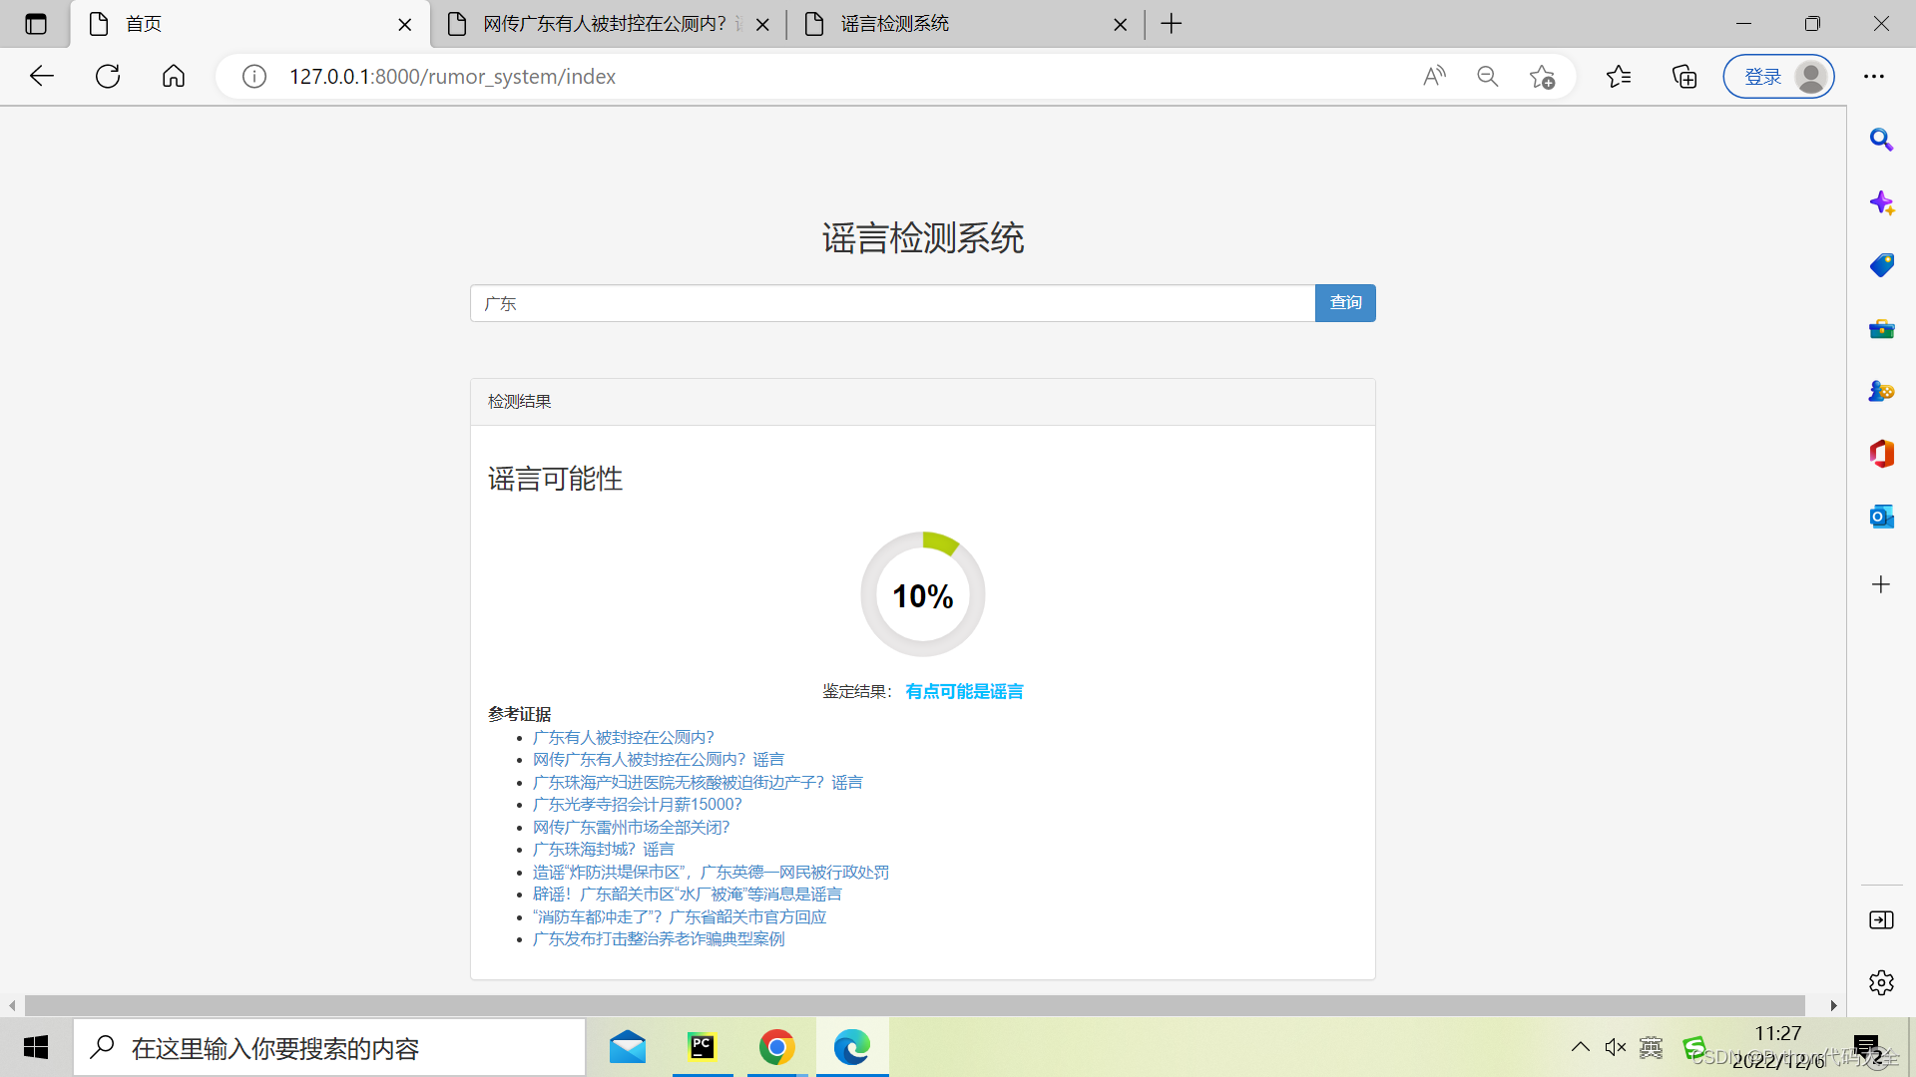Click the 查询 query button
Image resolution: width=1916 pixels, height=1077 pixels.
[x=1345, y=303]
